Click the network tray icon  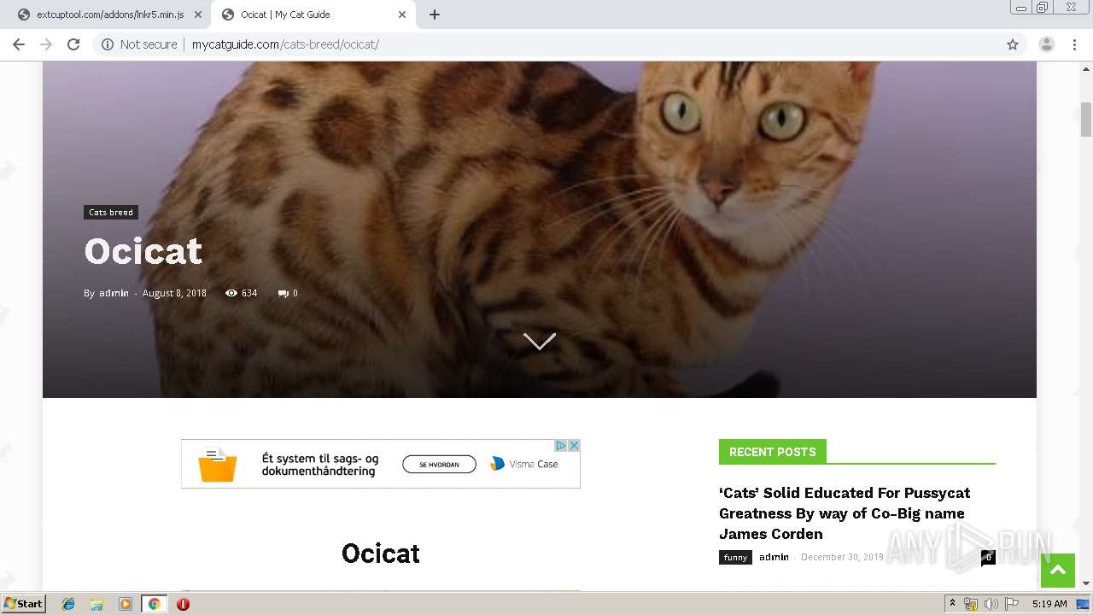click(971, 604)
